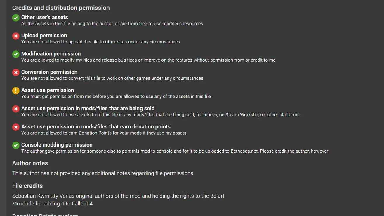
Task: Click the Mrrrdude Fallout 4 credit line
Action: pos(52,204)
